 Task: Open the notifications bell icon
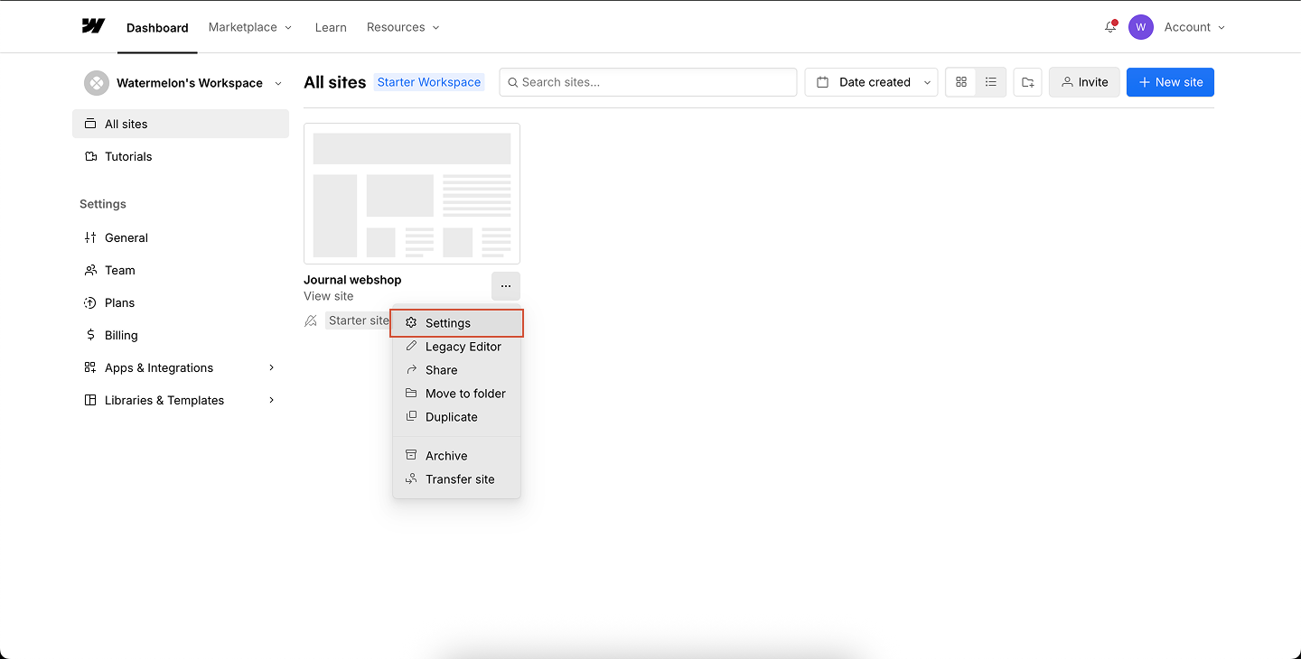point(1110,27)
